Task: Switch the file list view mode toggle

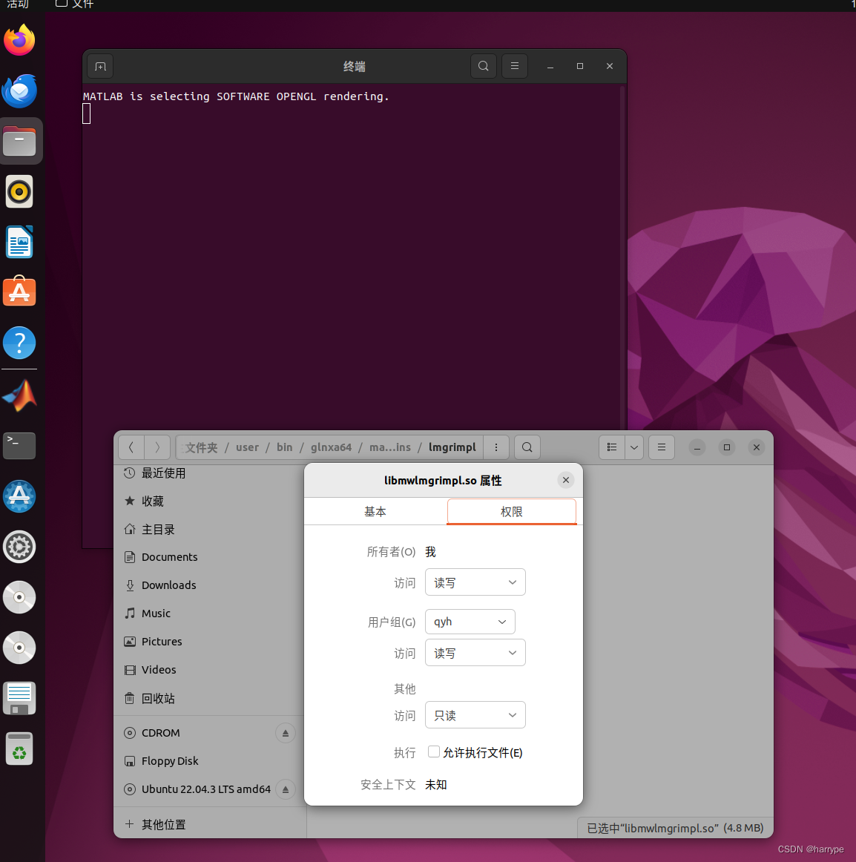Action: (611, 447)
